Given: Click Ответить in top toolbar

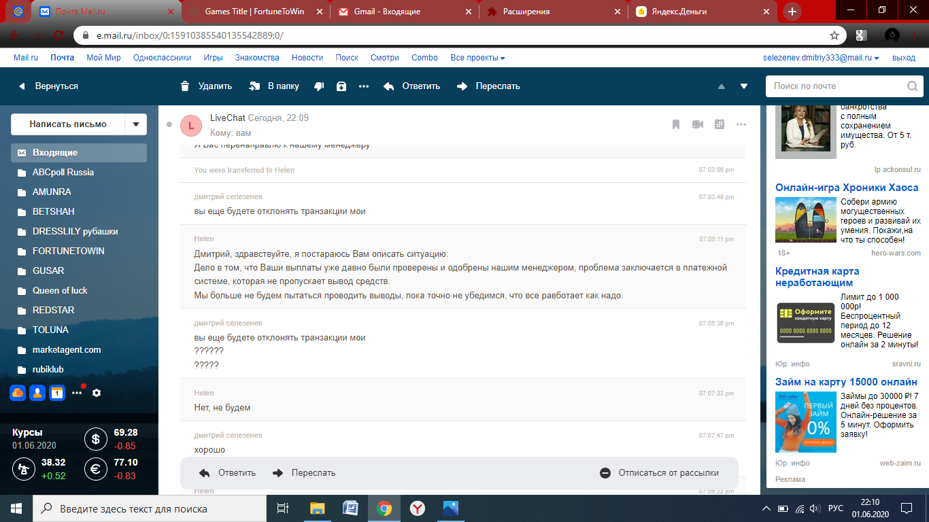Looking at the screenshot, I should point(411,86).
